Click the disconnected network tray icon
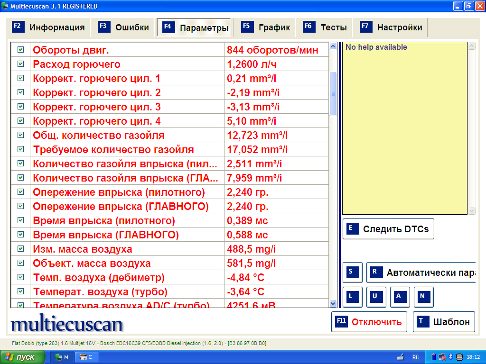486x364 pixels. pos(442,357)
